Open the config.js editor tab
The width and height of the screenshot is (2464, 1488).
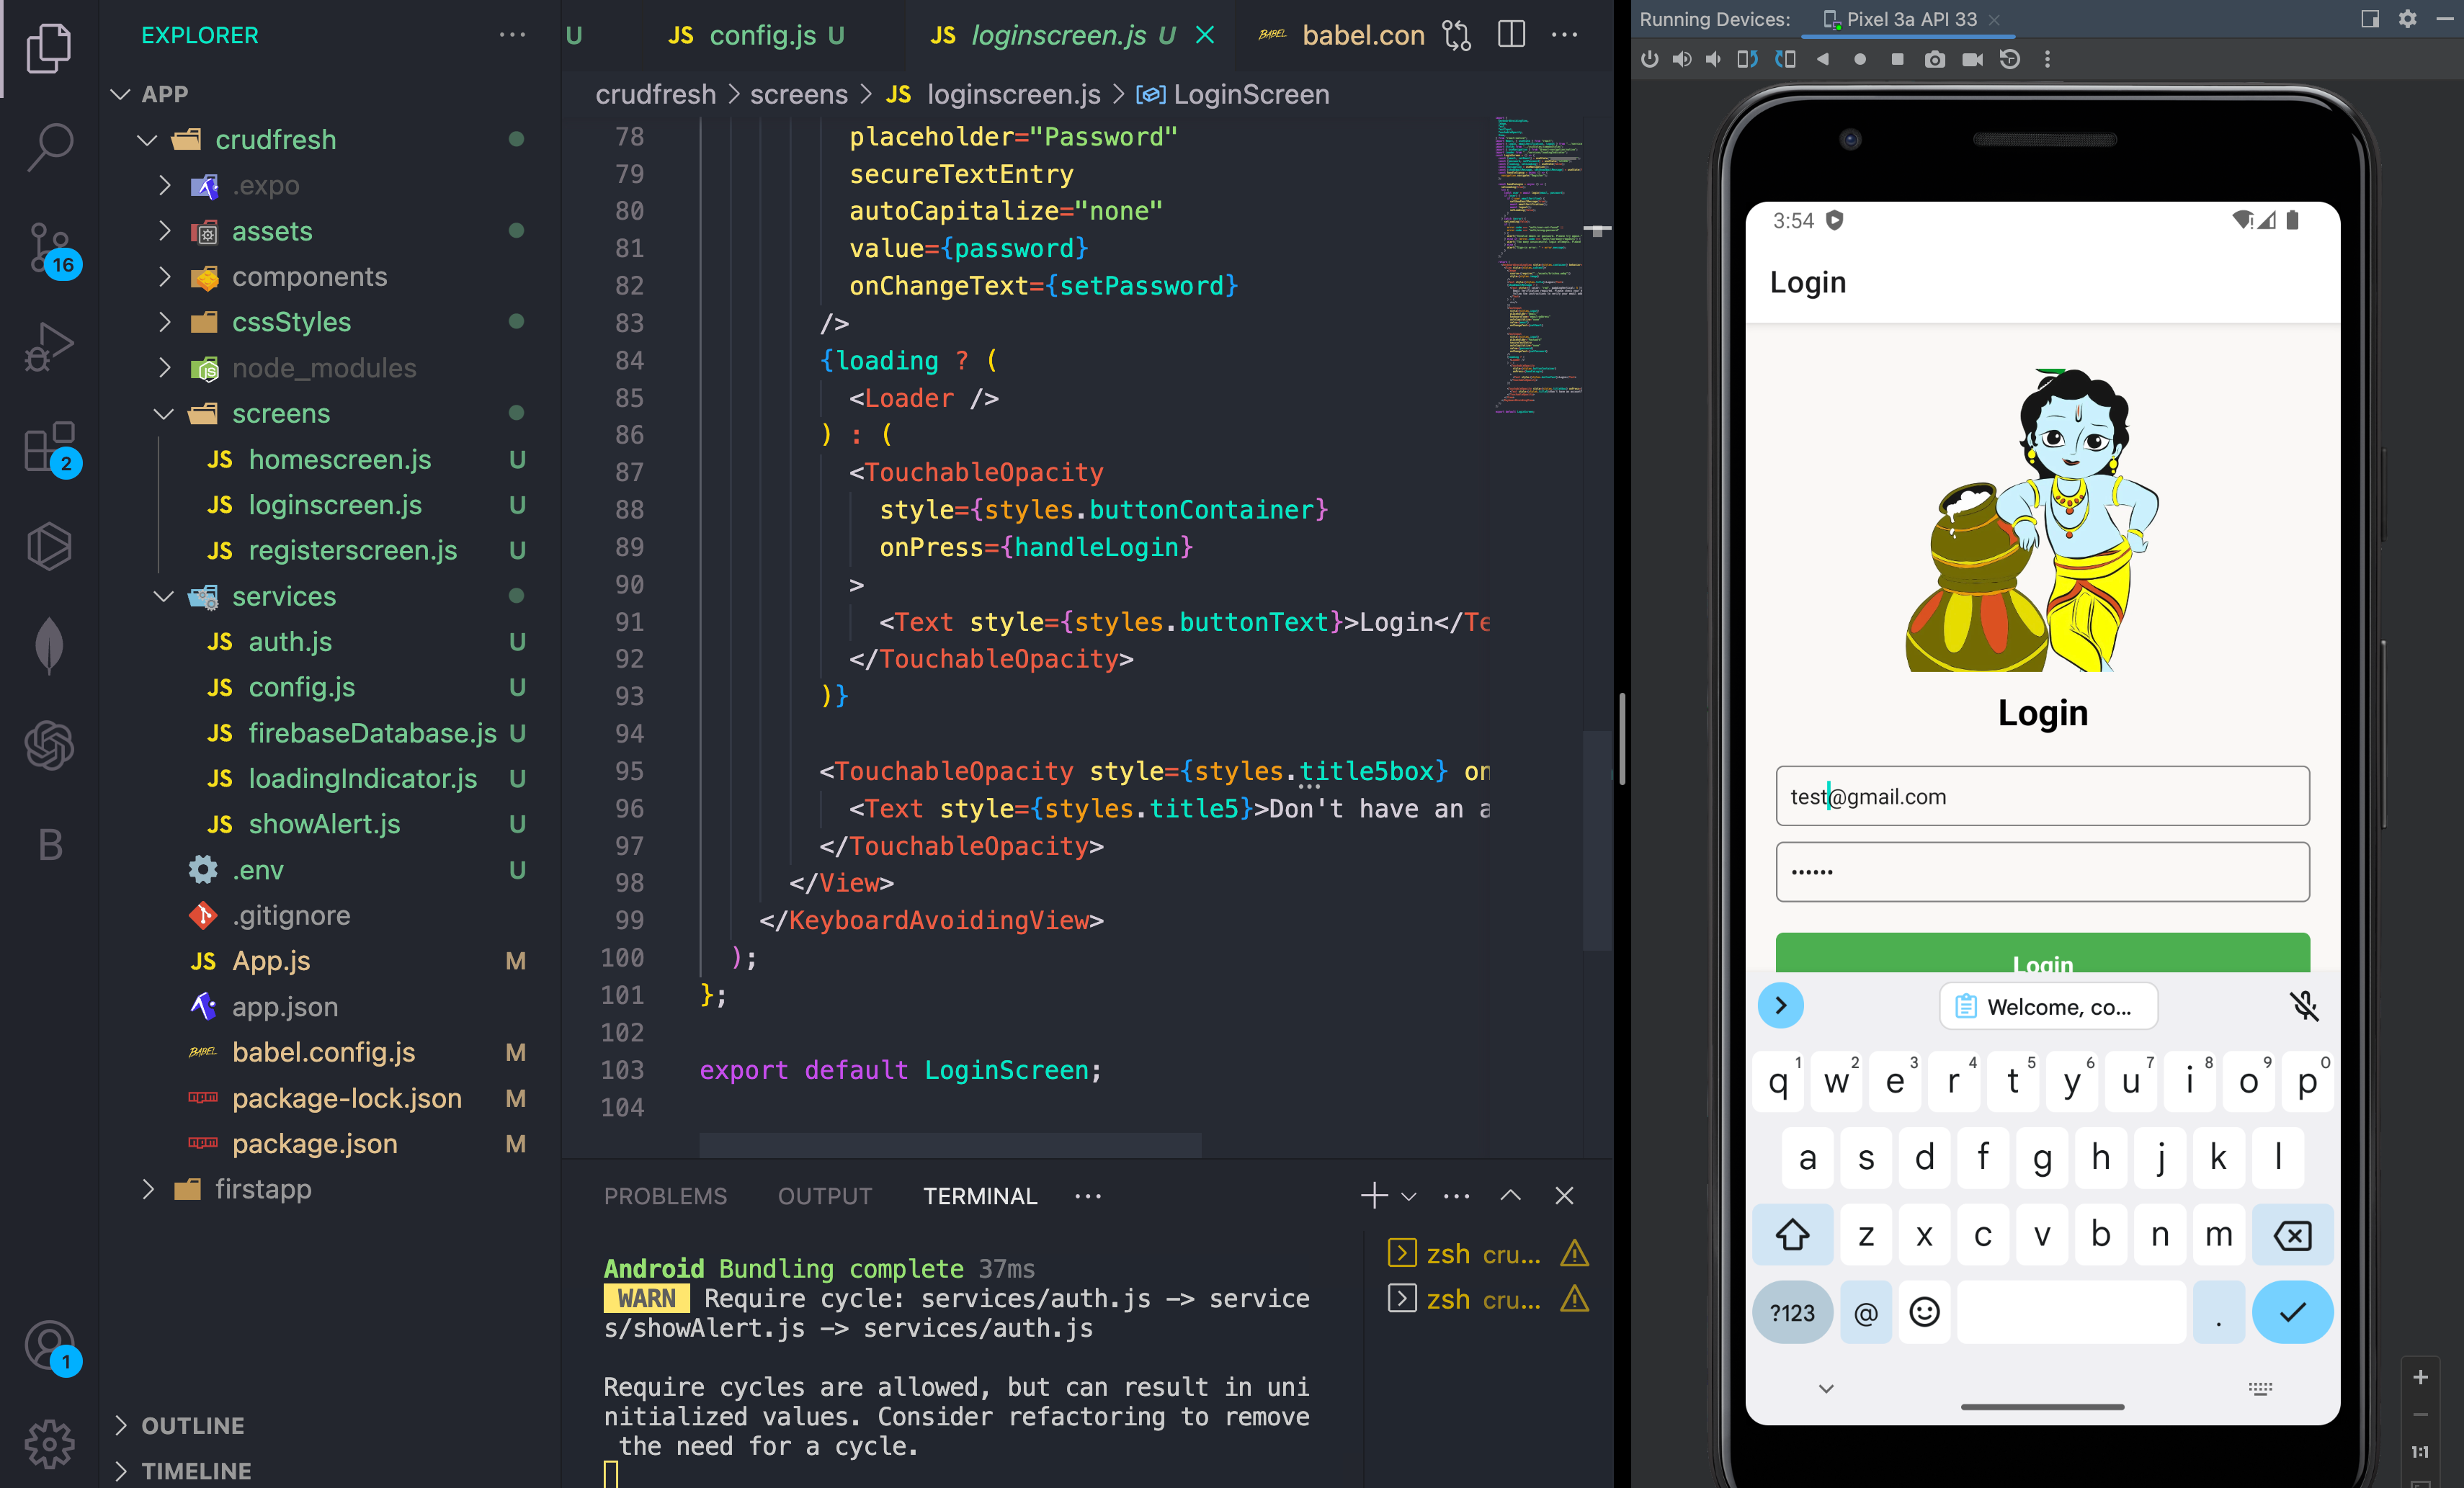pyautogui.click(x=762, y=35)
